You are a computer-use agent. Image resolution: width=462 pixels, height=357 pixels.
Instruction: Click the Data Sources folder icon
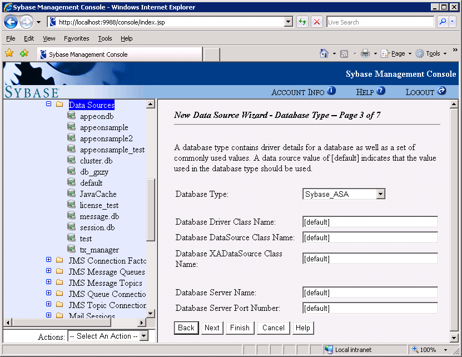59,104
